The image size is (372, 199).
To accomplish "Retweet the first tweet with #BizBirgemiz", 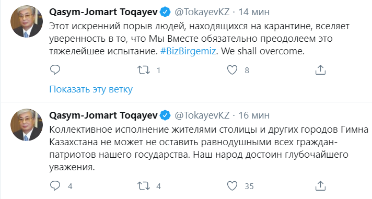I will click(144, 70).
